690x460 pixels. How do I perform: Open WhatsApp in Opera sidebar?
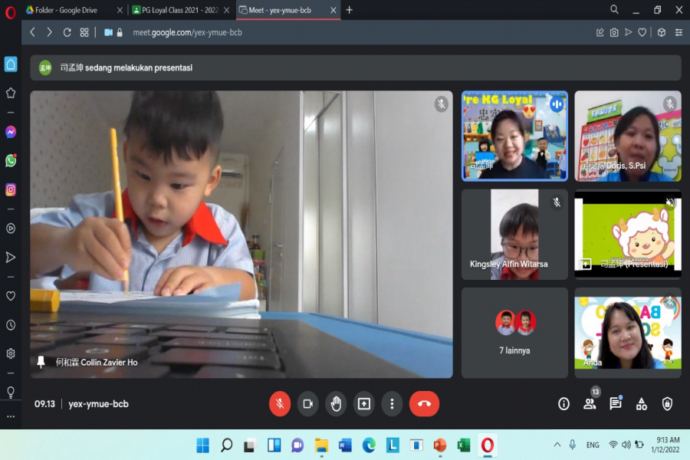pyautogui.click(x=11, y=161)
